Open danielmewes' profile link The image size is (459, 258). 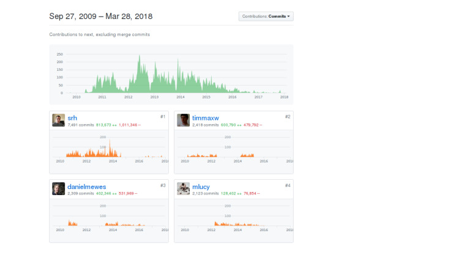pos(87,186)
